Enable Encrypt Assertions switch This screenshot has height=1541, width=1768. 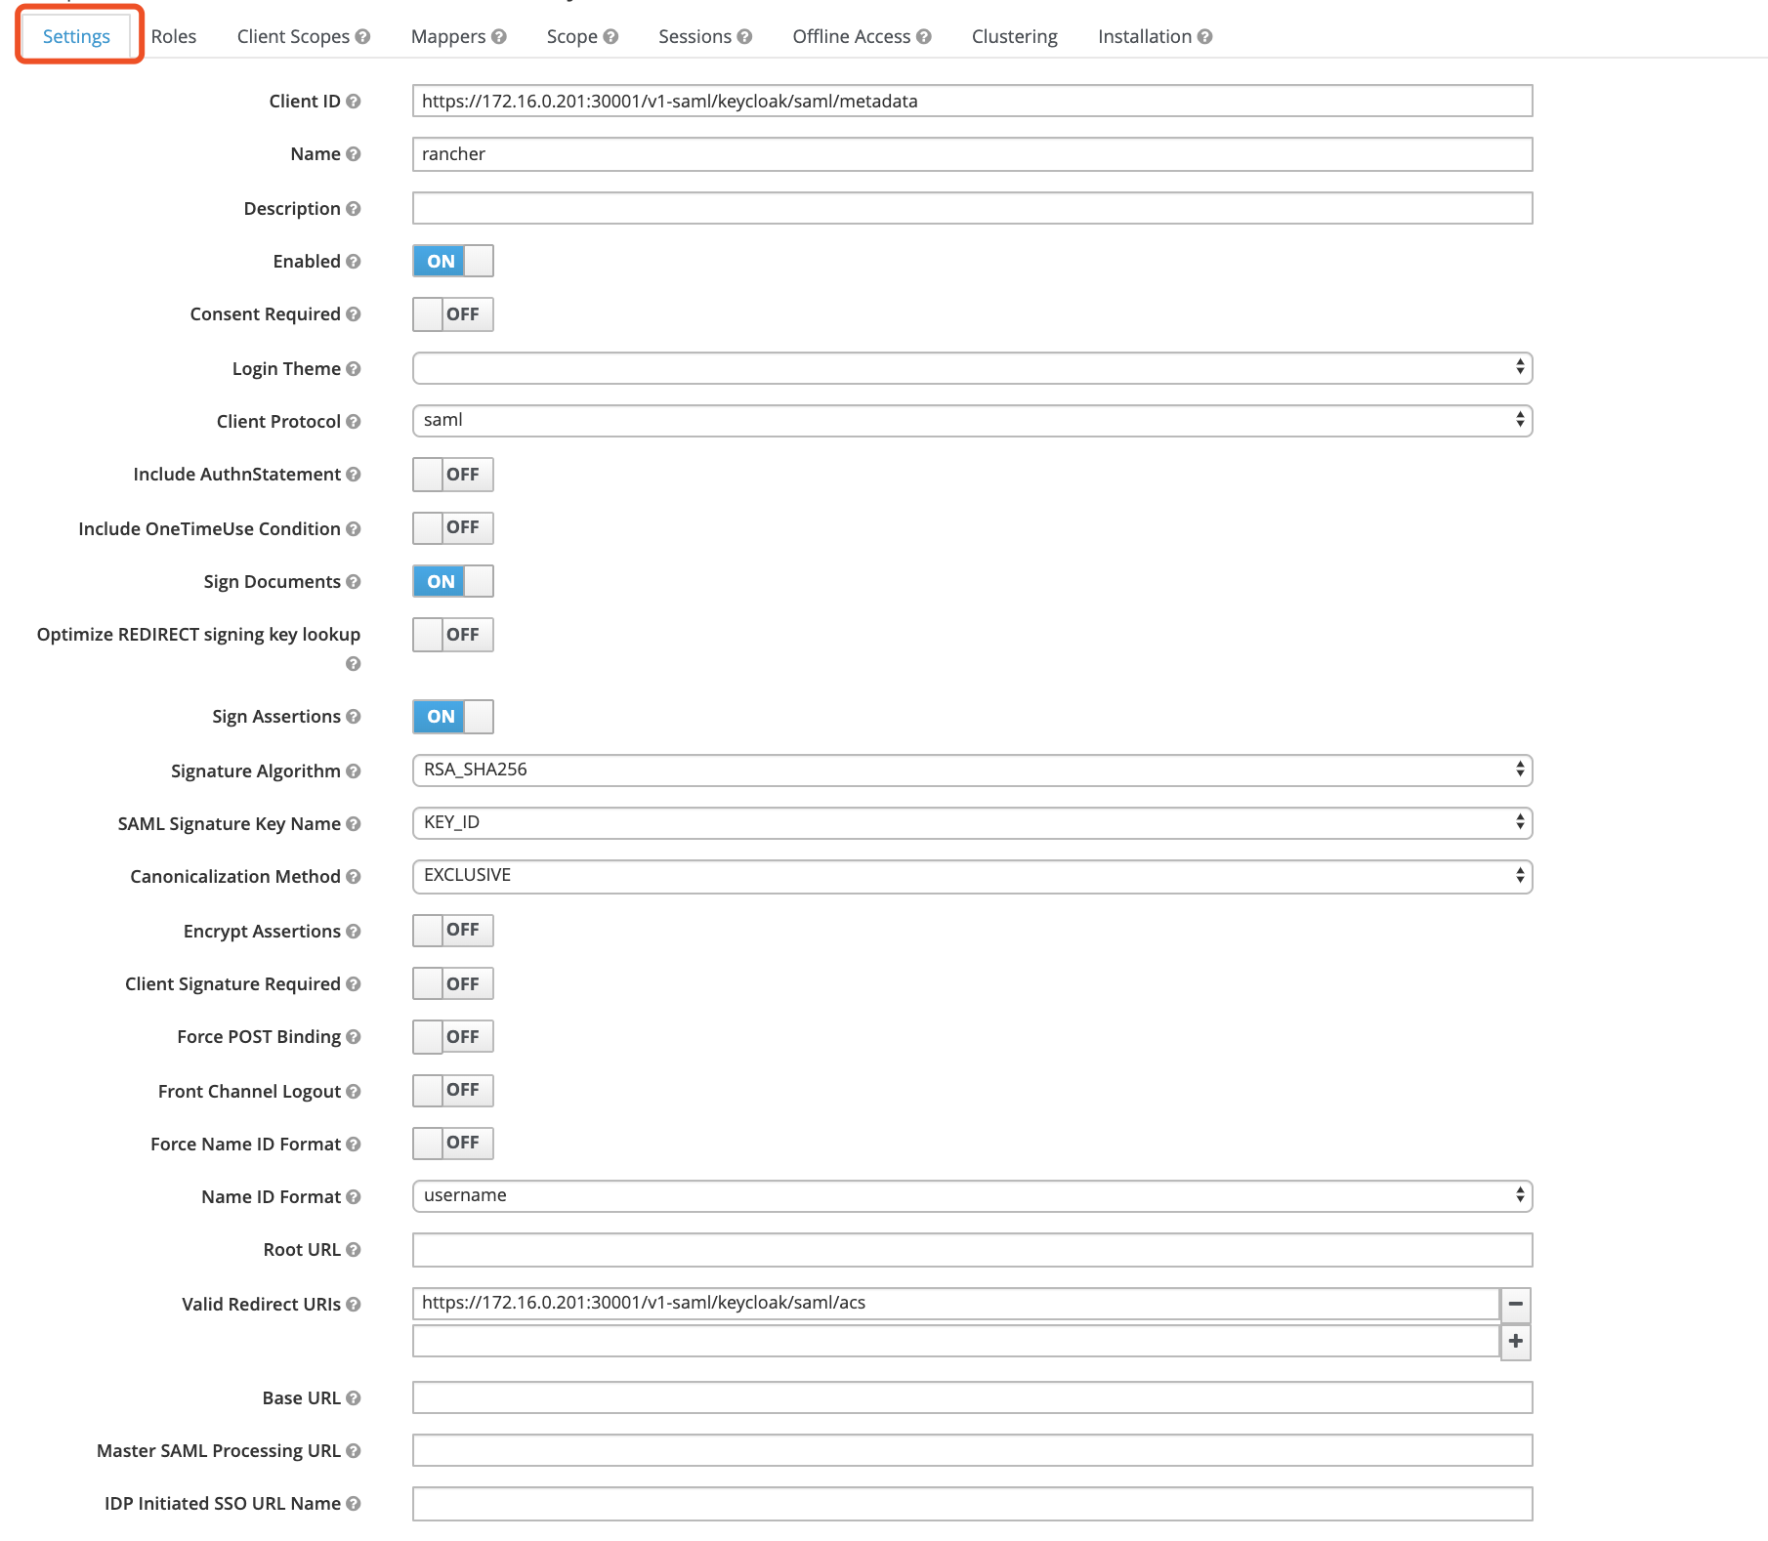(x=453, y=931)
